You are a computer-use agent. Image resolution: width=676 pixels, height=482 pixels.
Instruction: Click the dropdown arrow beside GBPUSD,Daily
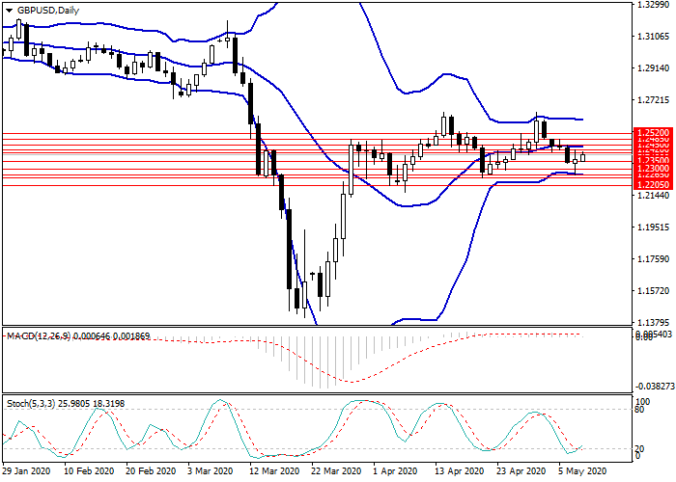click(8, 10)
